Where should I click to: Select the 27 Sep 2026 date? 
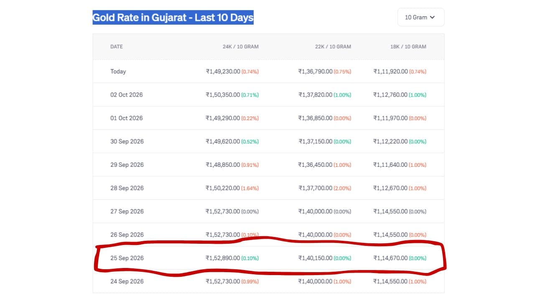[x=127, y=212]
